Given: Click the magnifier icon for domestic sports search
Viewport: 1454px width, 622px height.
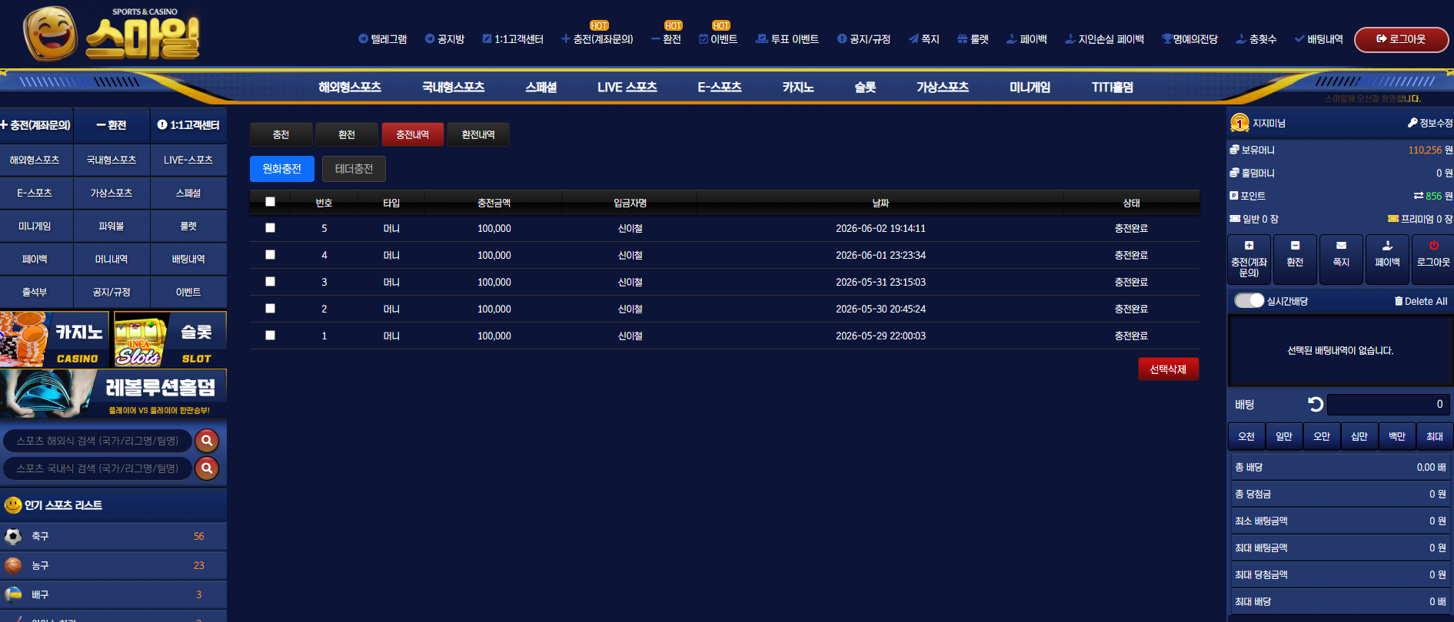Looking at the screenshot, I should coord(207,468).
